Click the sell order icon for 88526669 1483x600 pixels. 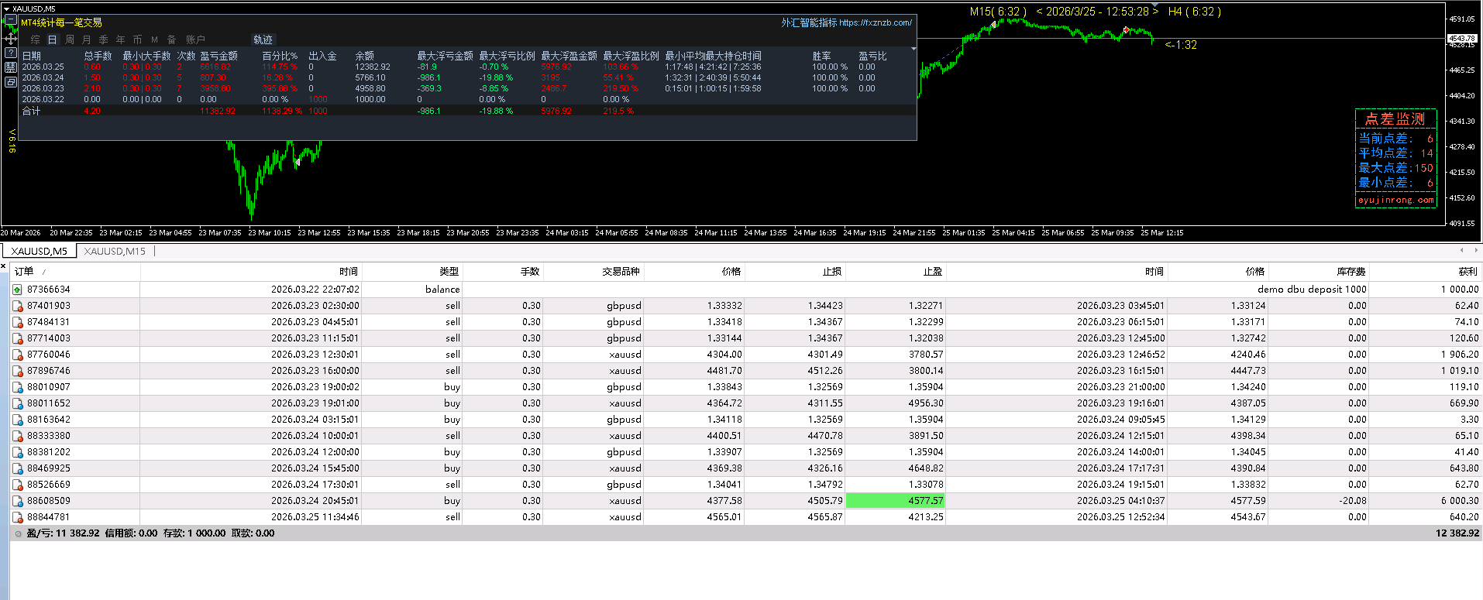(x=17, y=485)
